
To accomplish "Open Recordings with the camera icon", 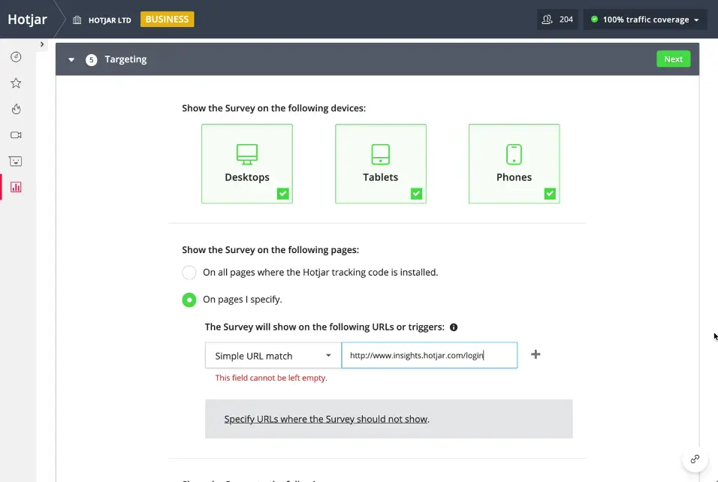I will click(x=16, y=135).
